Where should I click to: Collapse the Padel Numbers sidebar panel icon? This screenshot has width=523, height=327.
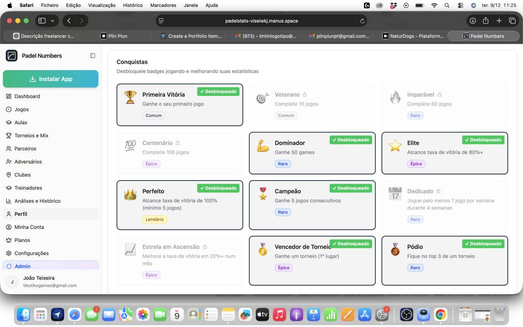92,56
